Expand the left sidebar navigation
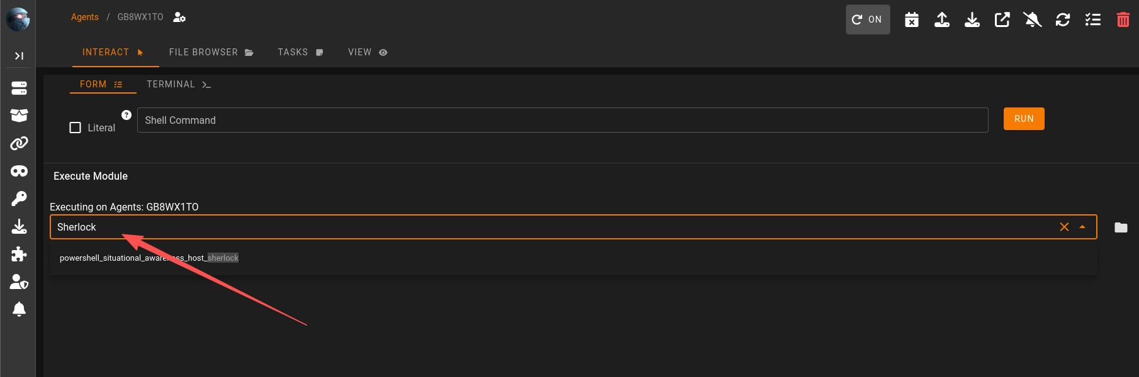This screenshot has height=377, width=1139. click(19, 56)
